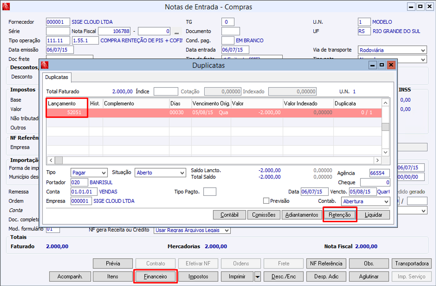Toggle the Previsão checkbox
Screen dimensions: 436x286
pos(266,201)
